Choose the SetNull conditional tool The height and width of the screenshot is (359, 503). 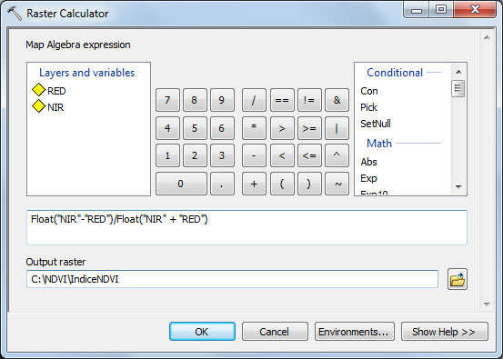(376, 124)
